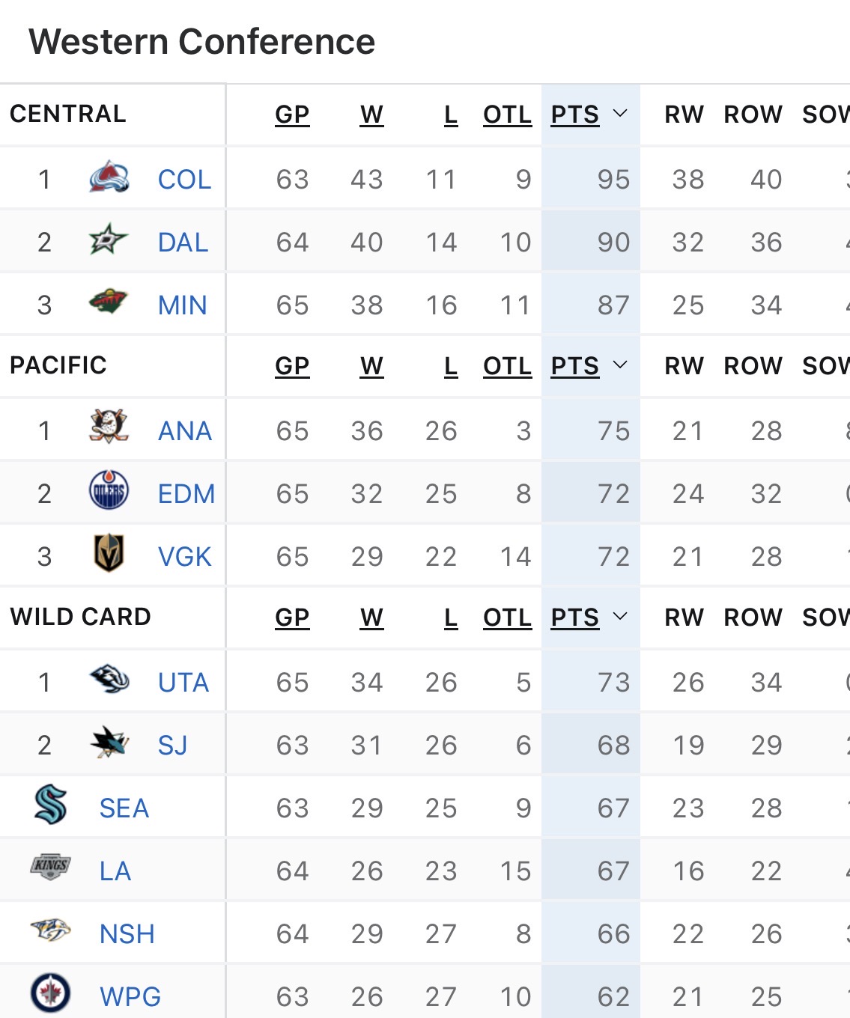Viewport: 850px width, 1018px height.
Task: Tap the Winnipeg Jets logo
Action: pos(51,994)
